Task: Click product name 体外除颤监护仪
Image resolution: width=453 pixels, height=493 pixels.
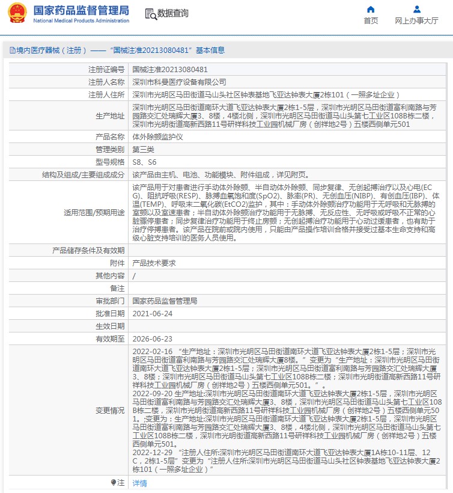Action: [x=157, y=136]
